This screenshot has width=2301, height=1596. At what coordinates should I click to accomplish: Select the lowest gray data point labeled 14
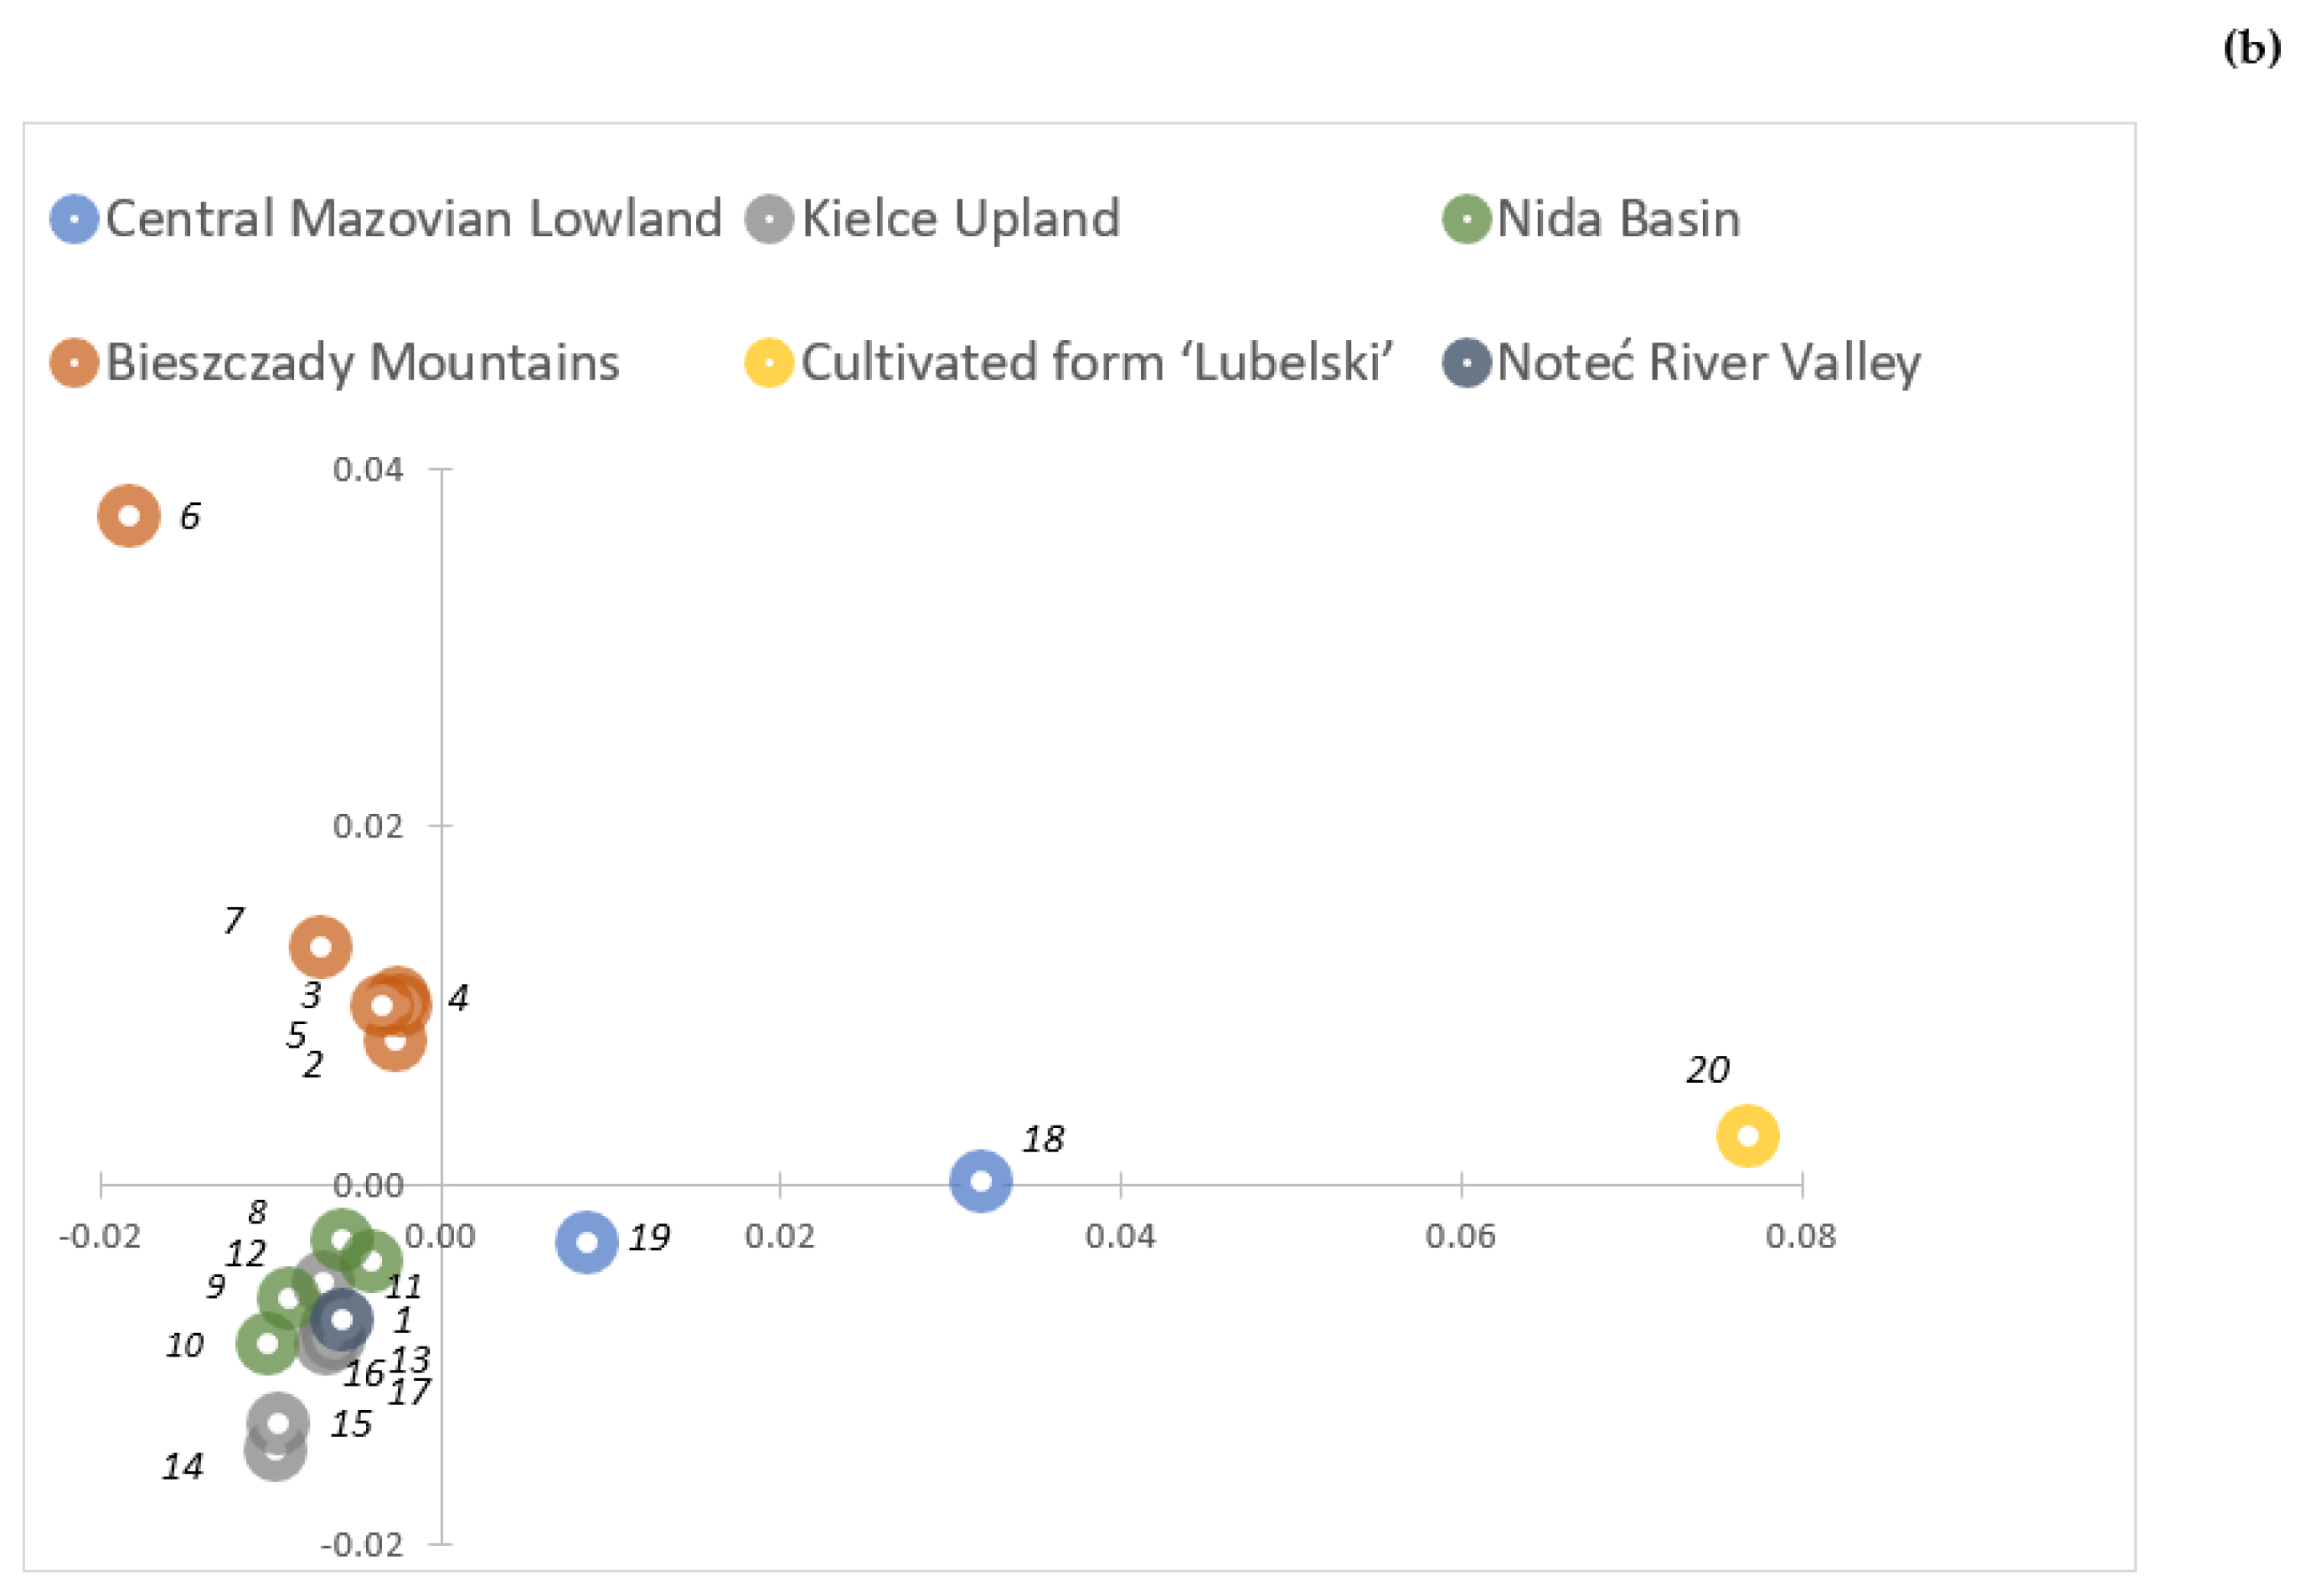coord(275,1450)
